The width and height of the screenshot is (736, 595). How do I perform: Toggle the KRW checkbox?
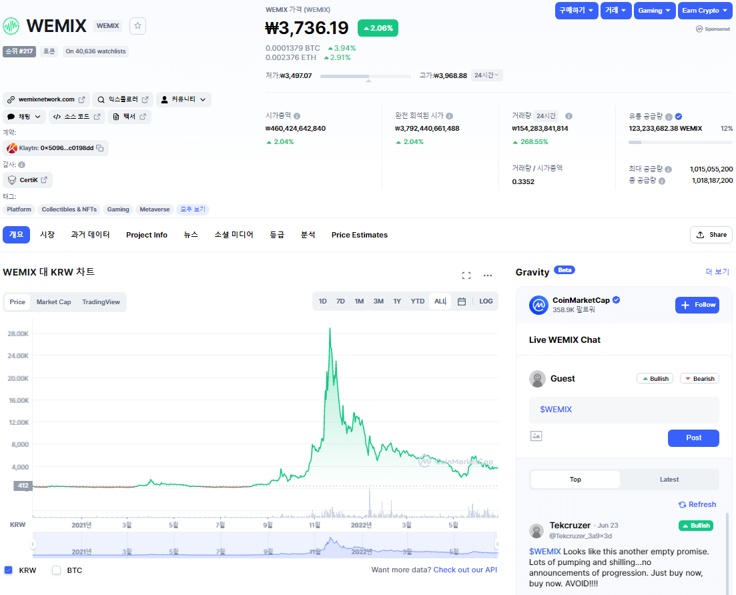pos(9,570)
